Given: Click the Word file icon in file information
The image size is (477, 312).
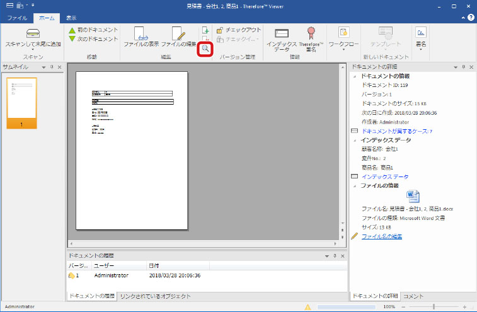Looking at the screenshot, I should (x=413, y=196).
